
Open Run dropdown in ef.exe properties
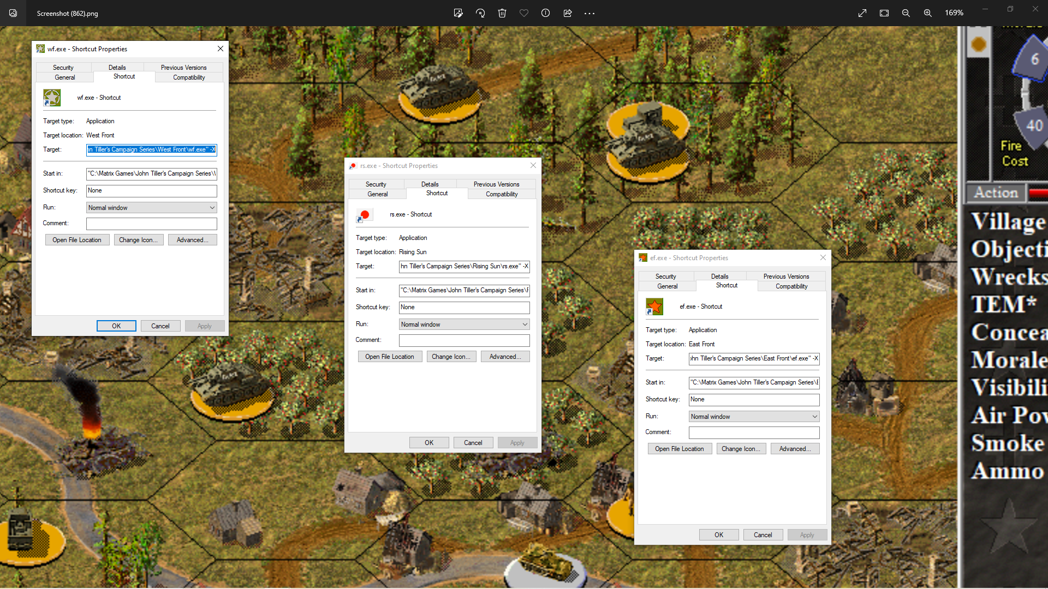coord(754,417)
